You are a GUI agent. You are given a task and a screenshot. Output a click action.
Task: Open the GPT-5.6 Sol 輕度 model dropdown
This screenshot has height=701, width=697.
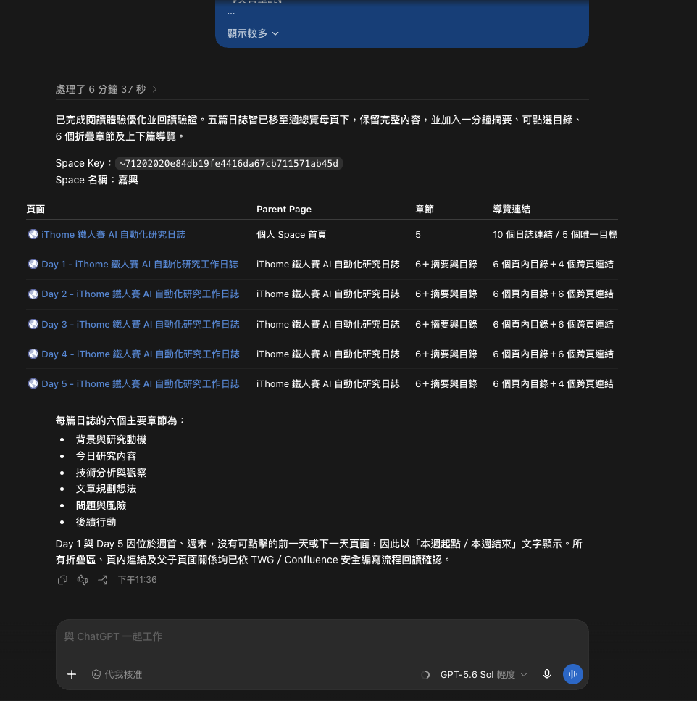click(x=483, y=675)
